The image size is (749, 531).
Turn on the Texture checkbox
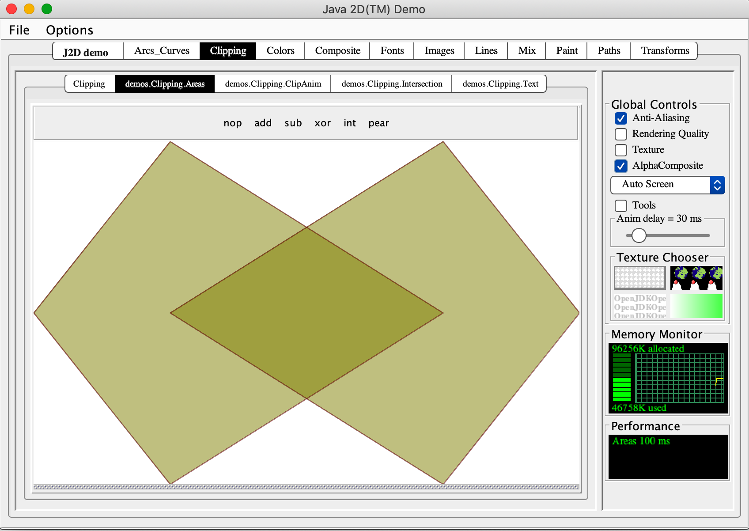(x=621, y=150)
